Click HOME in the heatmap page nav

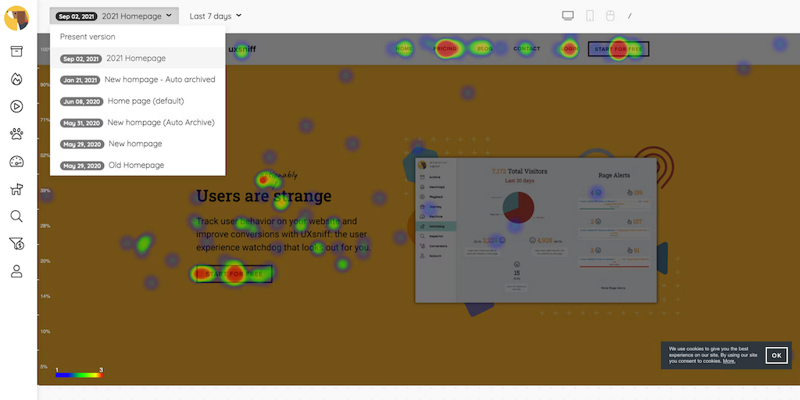(404, 49)
